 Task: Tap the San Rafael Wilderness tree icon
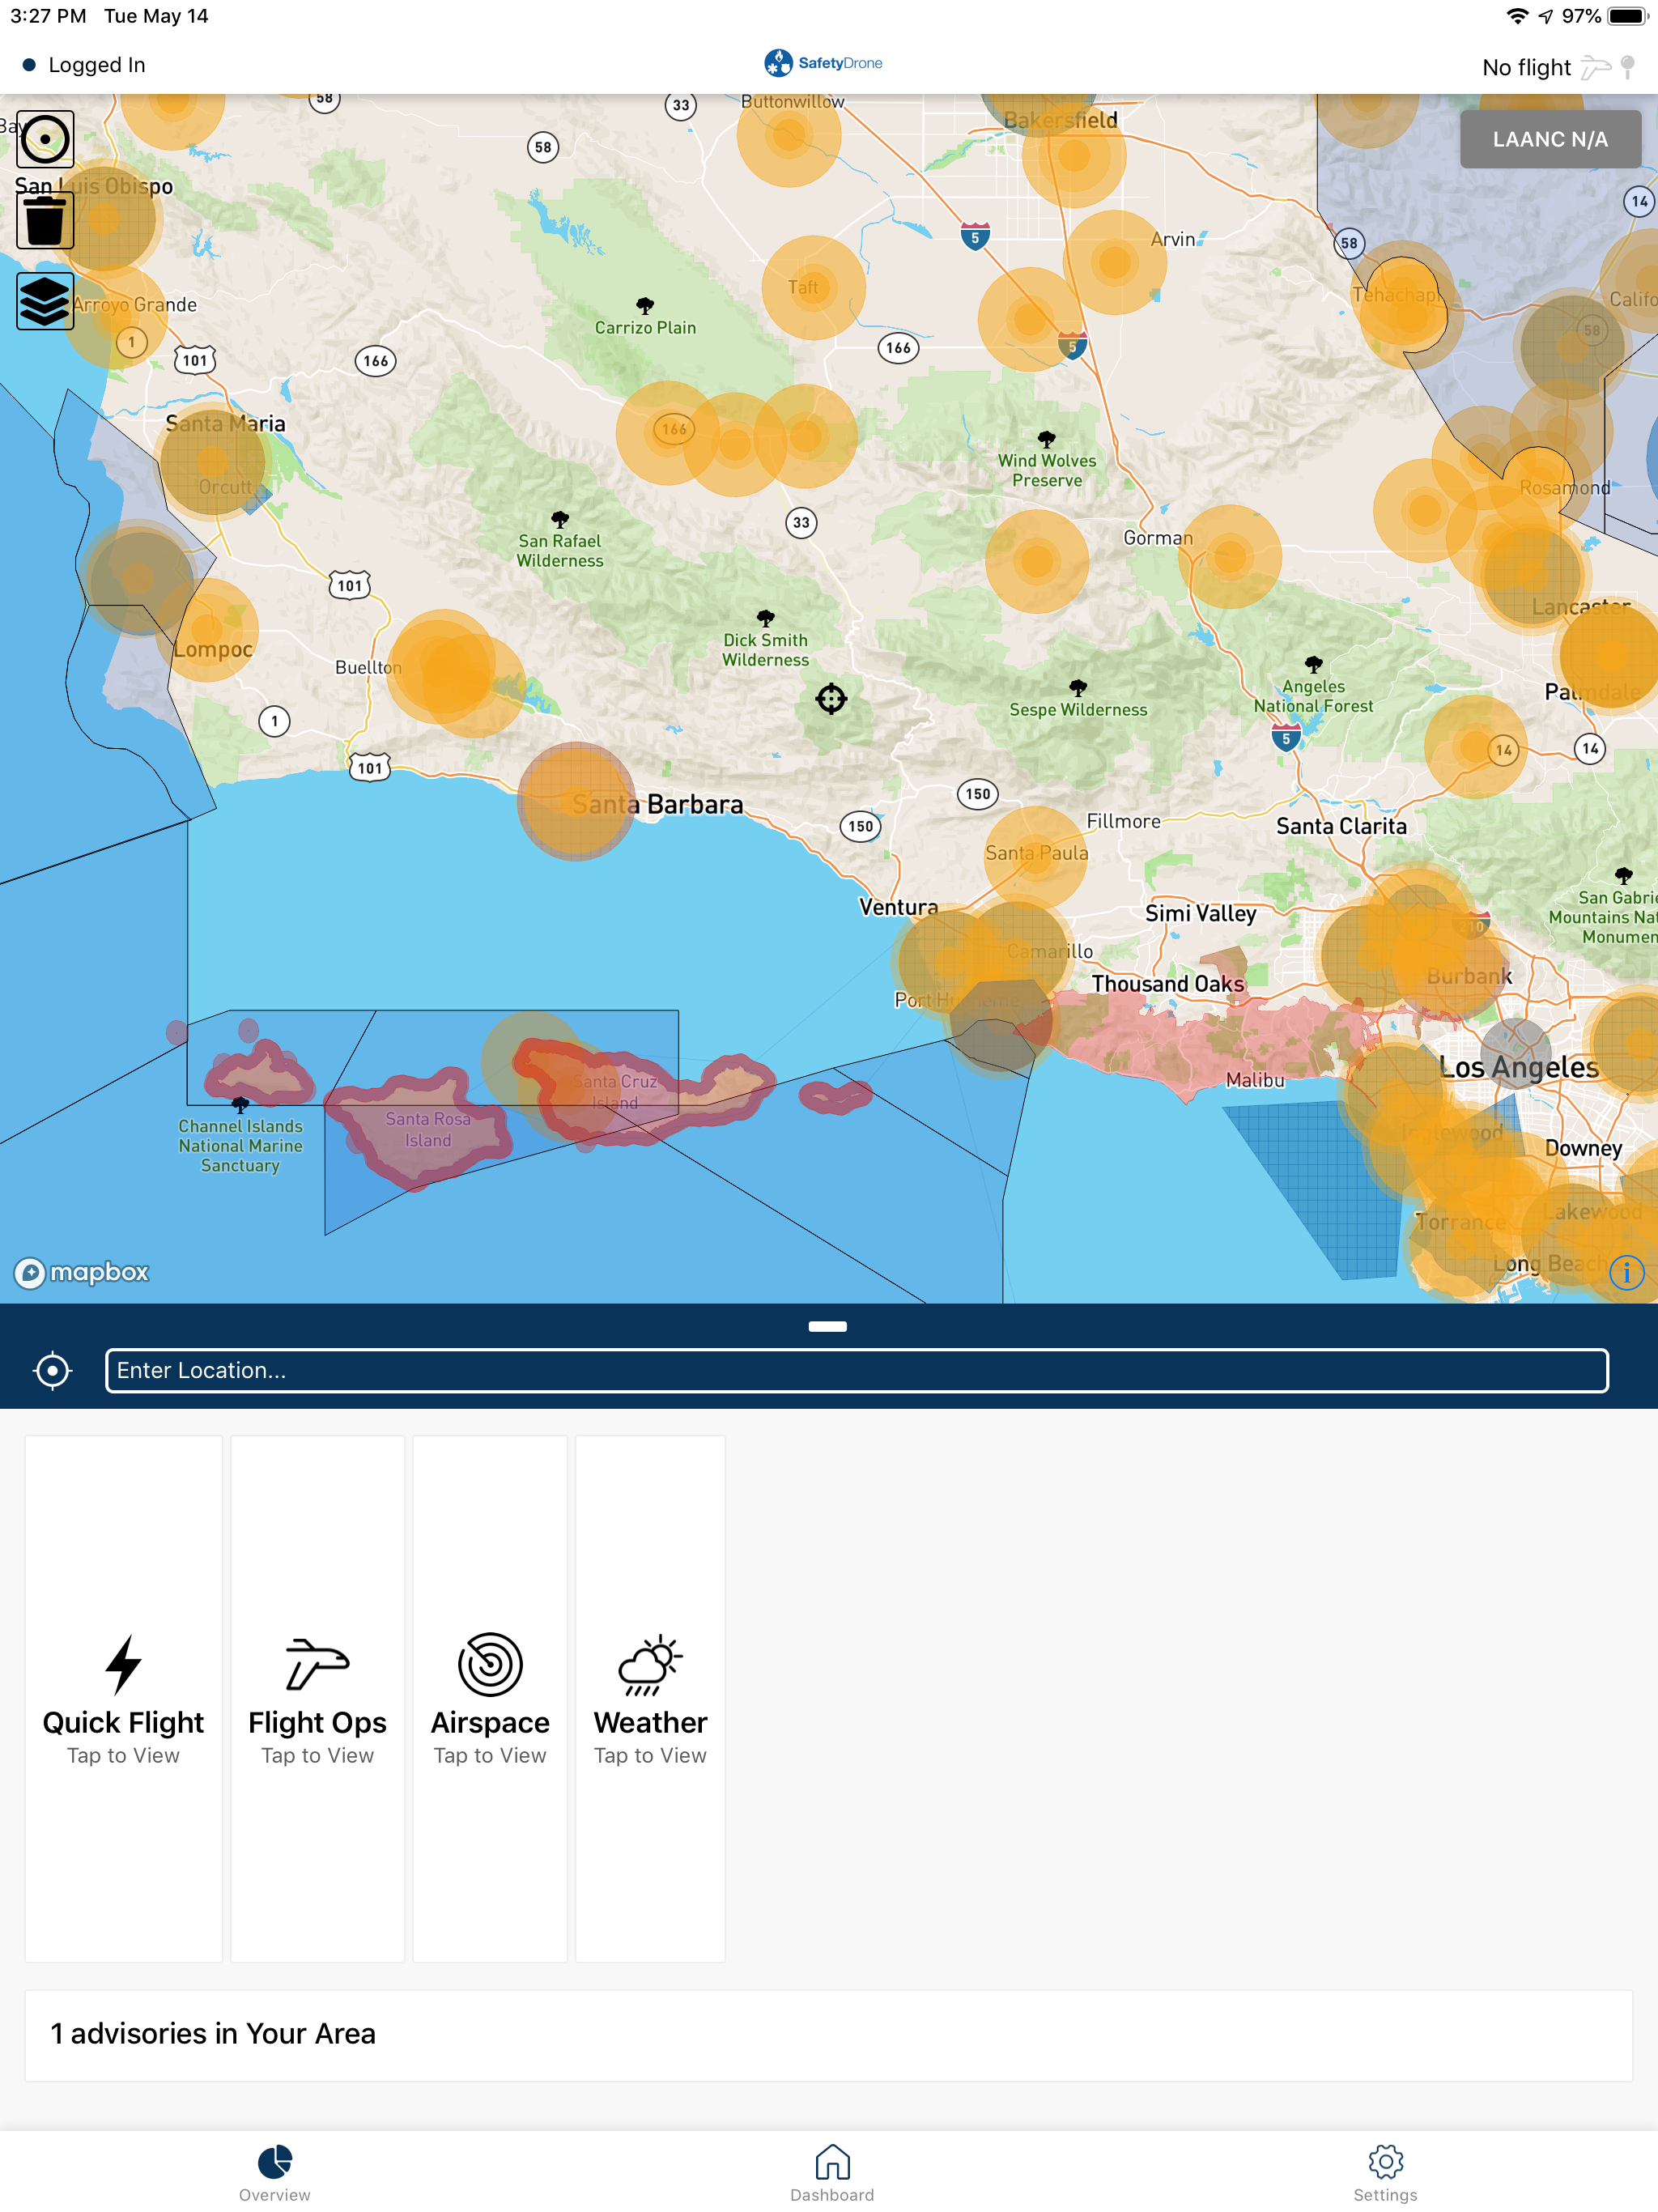point(560,519)
